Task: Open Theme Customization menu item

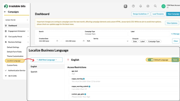Action: (x=15, y=56)
